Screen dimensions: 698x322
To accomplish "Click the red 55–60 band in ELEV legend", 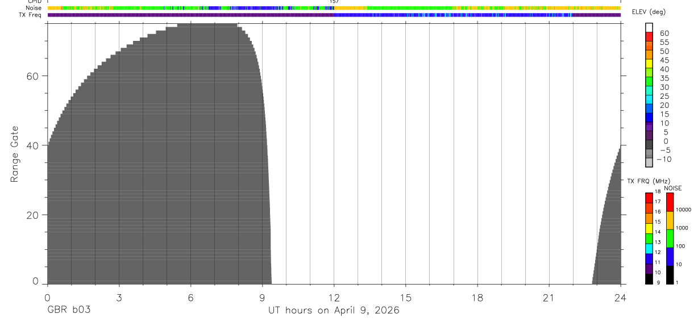I will [649, 36].
